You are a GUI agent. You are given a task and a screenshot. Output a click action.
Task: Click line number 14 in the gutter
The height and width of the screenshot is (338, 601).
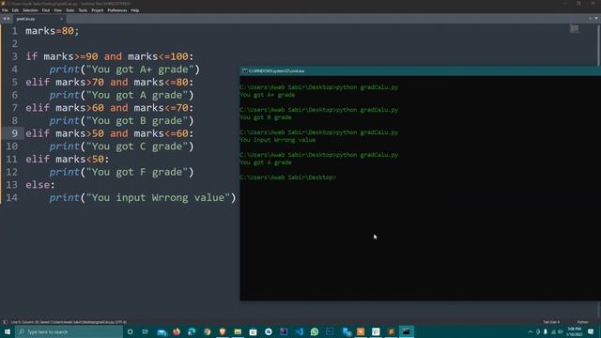tap(11, 198)
